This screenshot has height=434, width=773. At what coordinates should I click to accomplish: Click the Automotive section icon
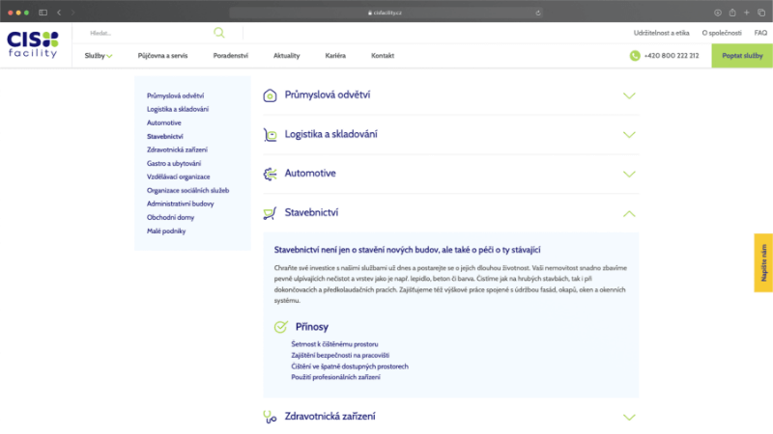pyautogui.click(x=271, y=174)
